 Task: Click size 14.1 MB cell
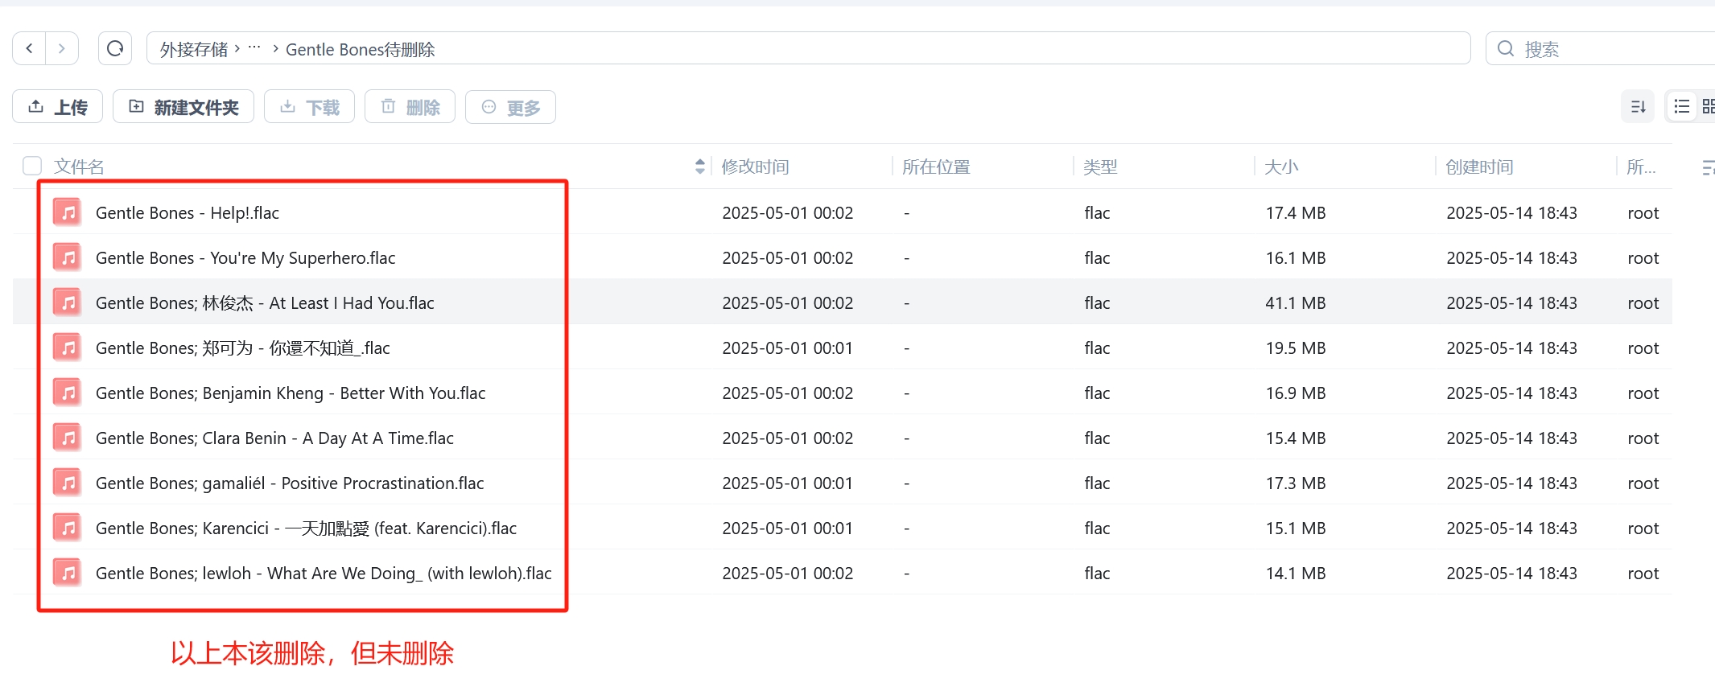1296,573
